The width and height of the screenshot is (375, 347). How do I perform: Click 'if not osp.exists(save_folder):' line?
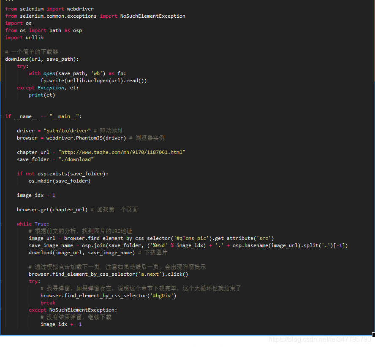point(62,174)
